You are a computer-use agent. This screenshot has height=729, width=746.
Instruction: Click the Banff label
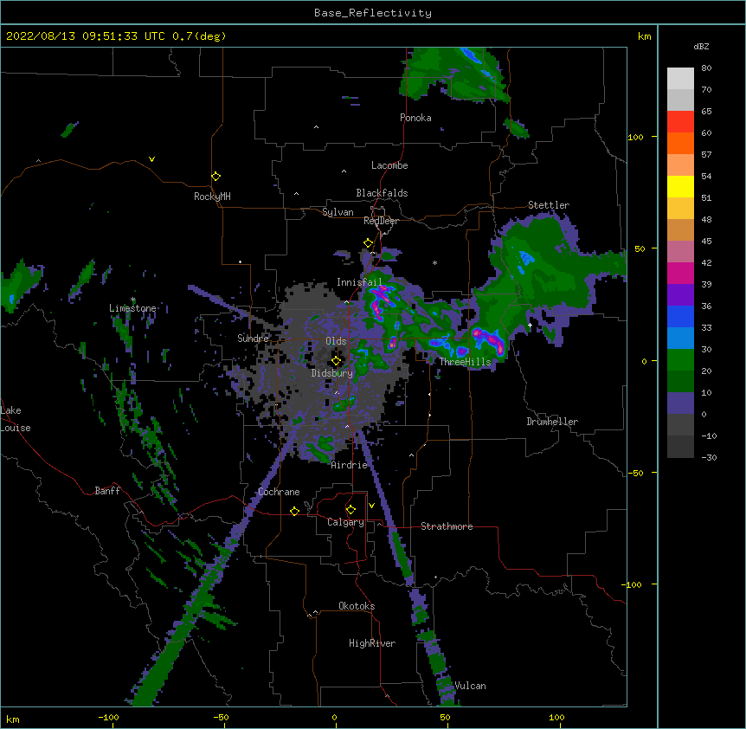pos(107,491)
